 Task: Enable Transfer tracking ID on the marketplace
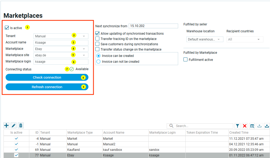click(x=98, y=39)
